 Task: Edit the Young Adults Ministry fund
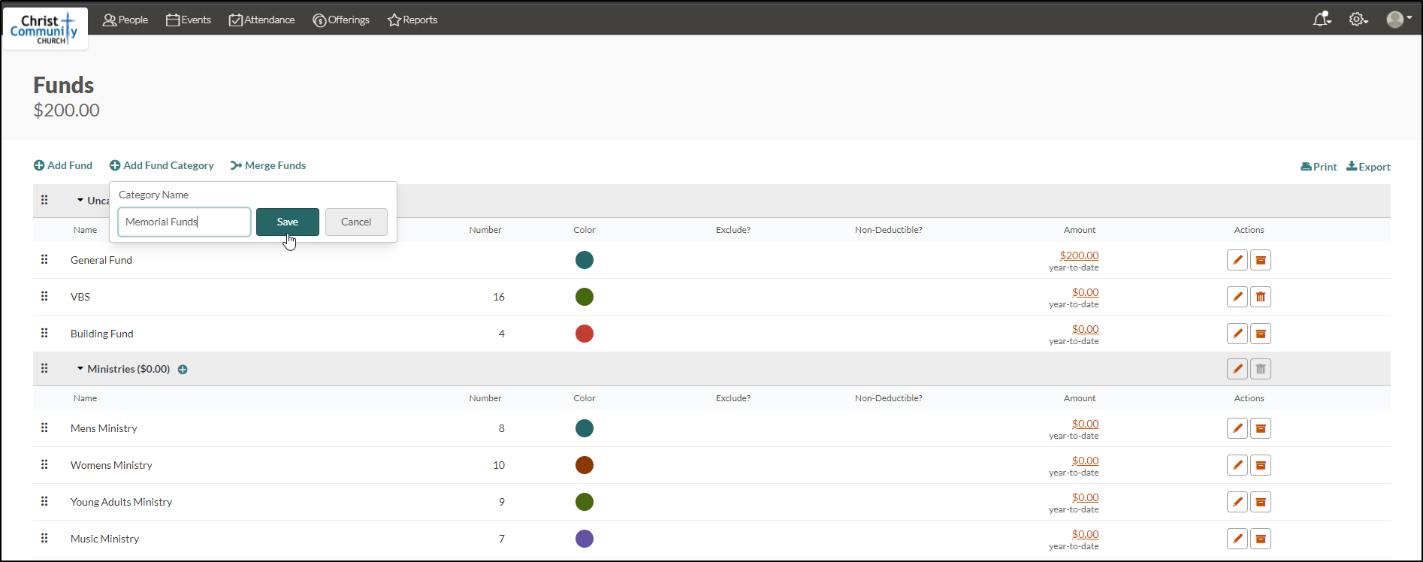1237,502
